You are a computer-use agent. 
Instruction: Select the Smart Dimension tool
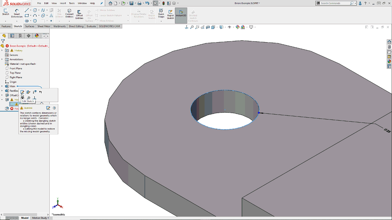(17, 13)
